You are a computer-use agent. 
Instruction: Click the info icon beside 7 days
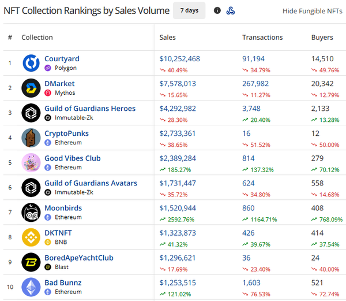click(x=217, y=10)
